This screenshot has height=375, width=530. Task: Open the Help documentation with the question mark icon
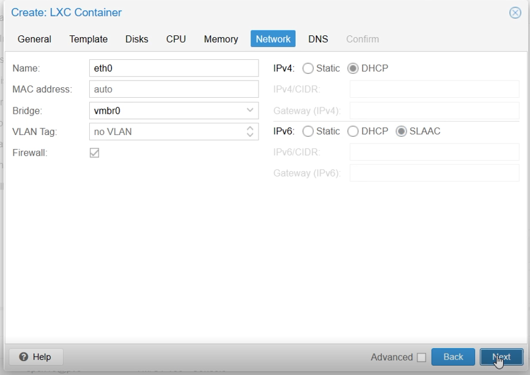(x=35, y=357)
